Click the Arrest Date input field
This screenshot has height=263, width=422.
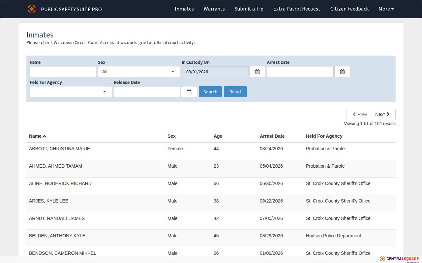point(300,72)
